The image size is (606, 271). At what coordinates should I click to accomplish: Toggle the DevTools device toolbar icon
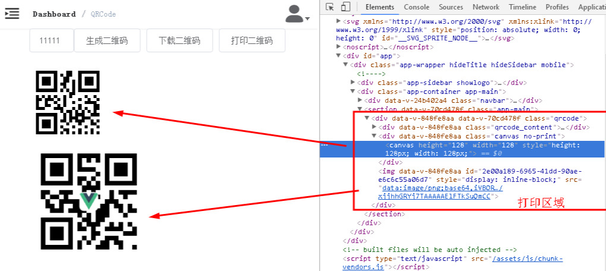[x=346, y=7]
